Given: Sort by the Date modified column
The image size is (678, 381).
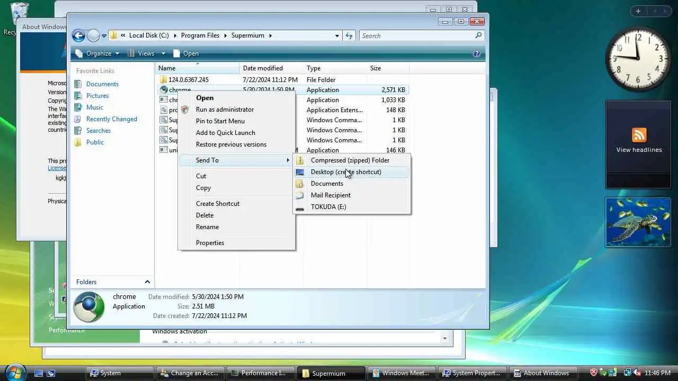Looking at the screenshot, I should click(272, 68).
